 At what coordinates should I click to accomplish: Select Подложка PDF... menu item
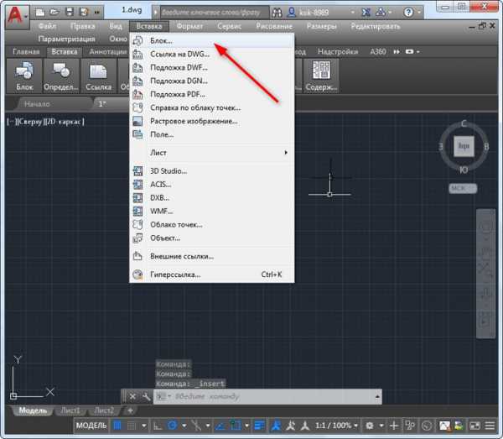click(x=212, y=94)
